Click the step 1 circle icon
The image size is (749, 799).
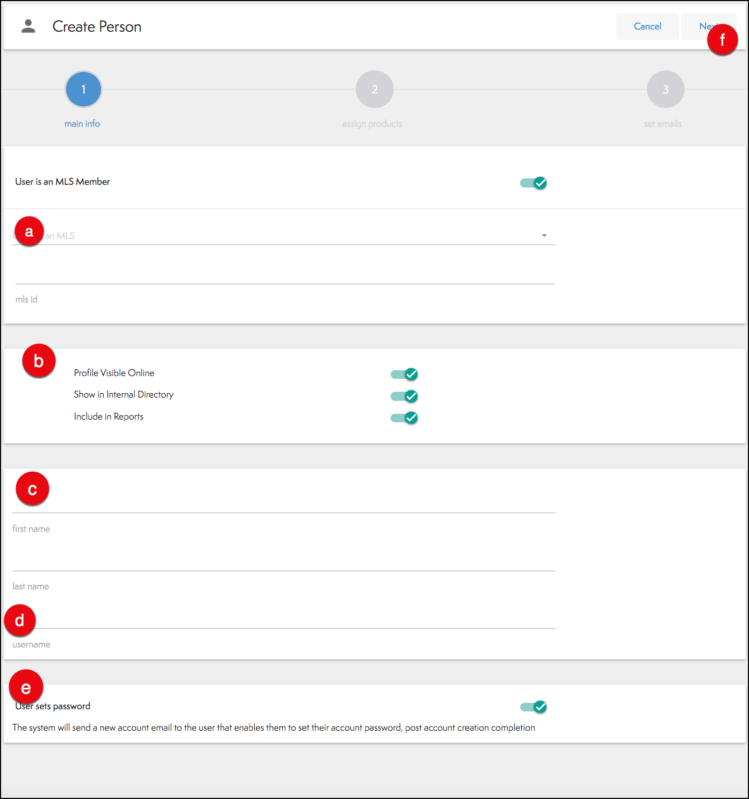[83, 89]
